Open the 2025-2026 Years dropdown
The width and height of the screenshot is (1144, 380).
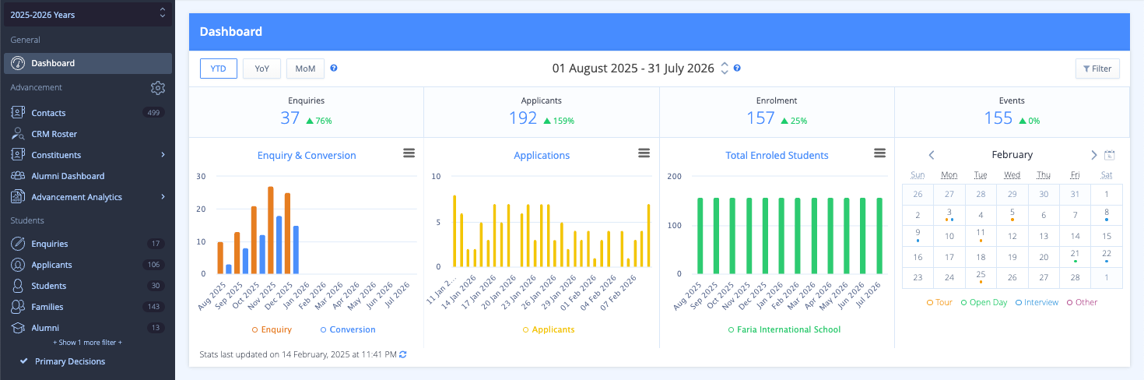pos(86,14)
